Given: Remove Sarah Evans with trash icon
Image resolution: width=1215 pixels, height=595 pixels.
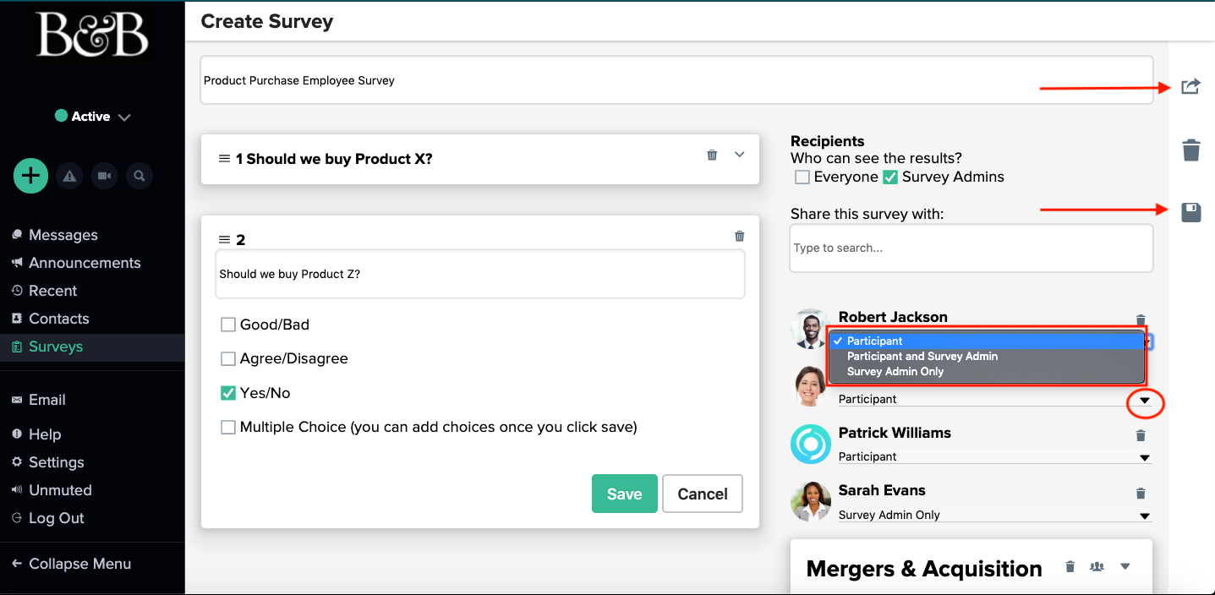Looking at the screenshot, I should pyautogui.click(x=1141, y=494).
